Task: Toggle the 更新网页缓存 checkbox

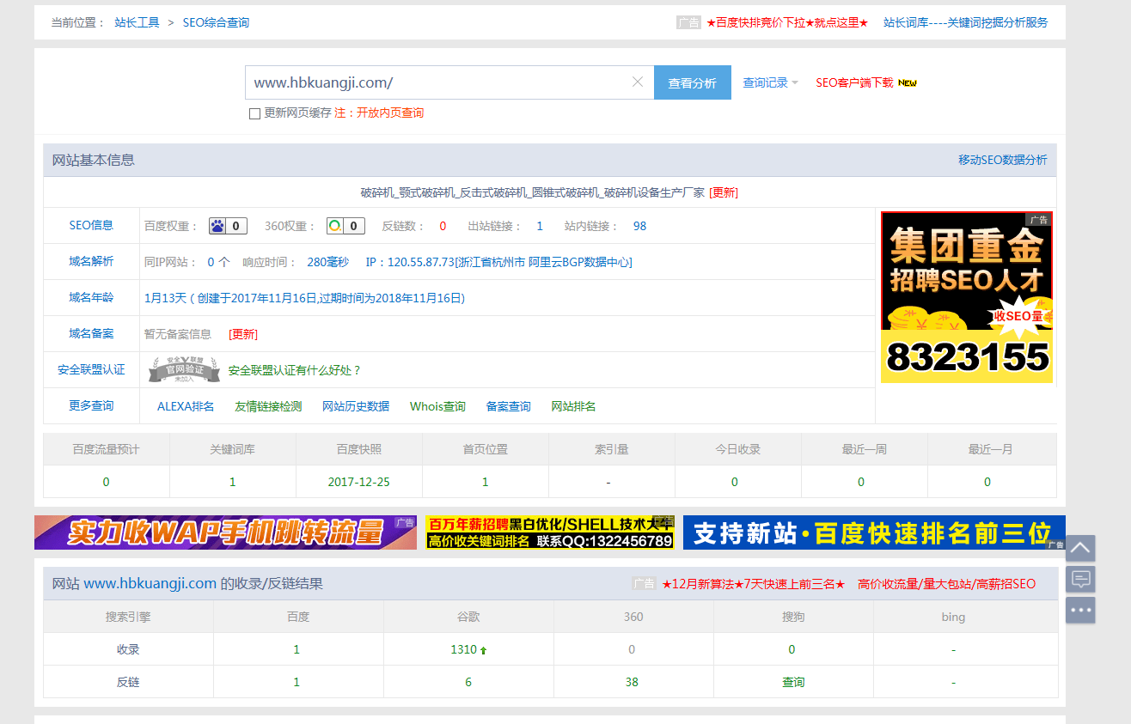Action: pos(254,113)
